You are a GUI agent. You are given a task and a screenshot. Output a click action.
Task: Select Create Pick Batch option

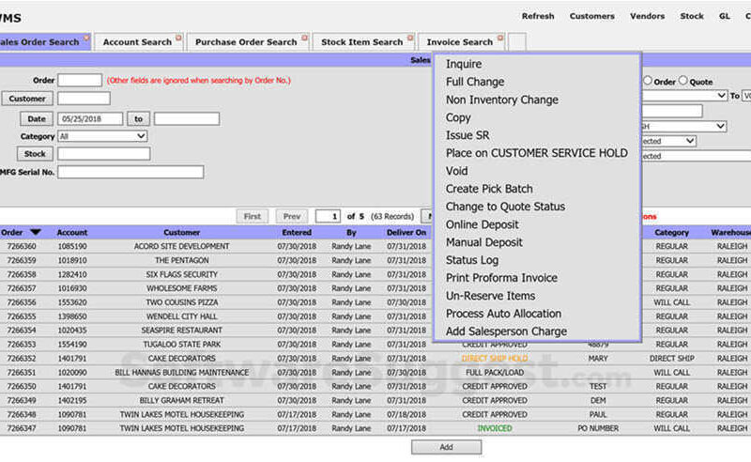[489, 189]
